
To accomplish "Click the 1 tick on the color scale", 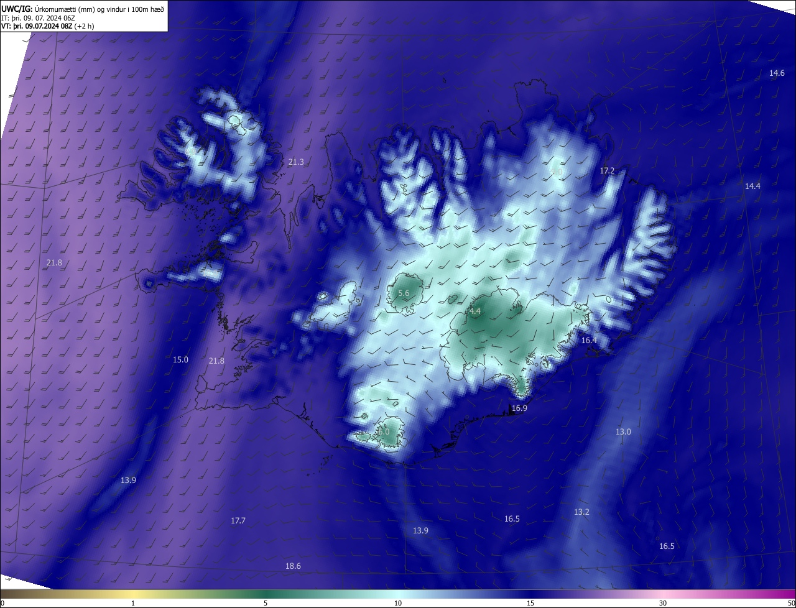I will 133,604.
